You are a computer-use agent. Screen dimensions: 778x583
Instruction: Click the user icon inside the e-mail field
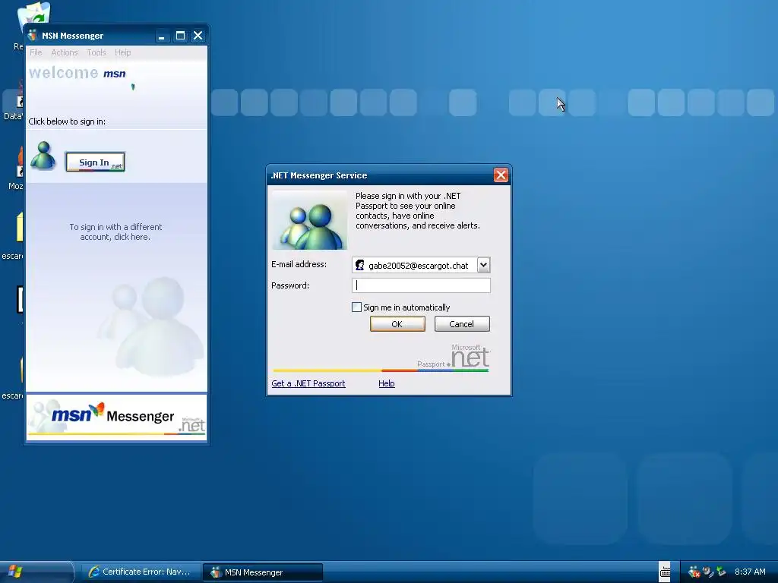[x=359, y=265]
